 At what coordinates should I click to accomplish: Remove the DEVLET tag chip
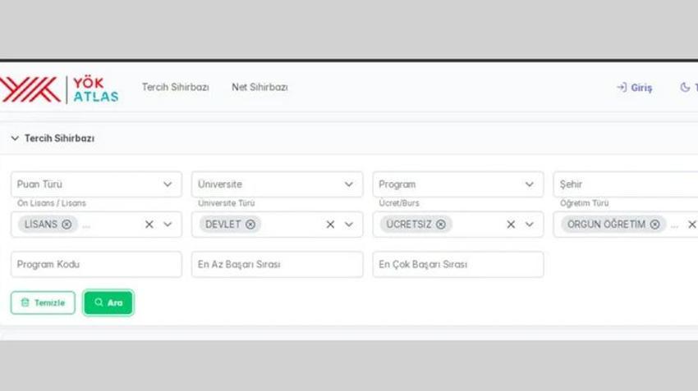coord(250,225)
